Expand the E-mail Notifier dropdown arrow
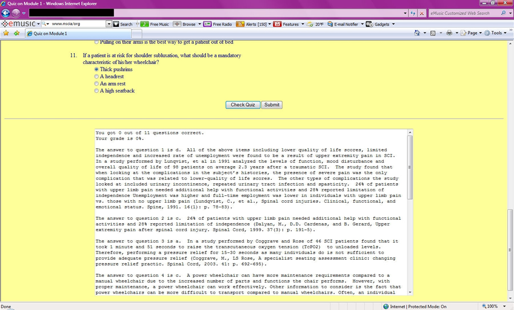 (x=362, y=24)
